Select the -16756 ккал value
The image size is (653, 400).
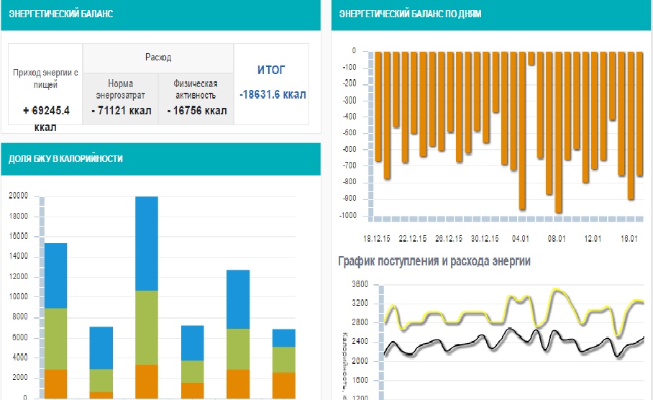coord(196,111)
